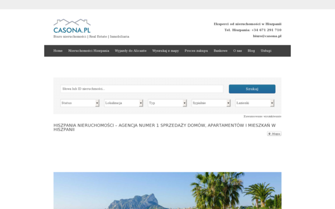335x209 pixels.
Task: Open Wyszukaj z mapy menu item
Action: click(x=166, y=51)
